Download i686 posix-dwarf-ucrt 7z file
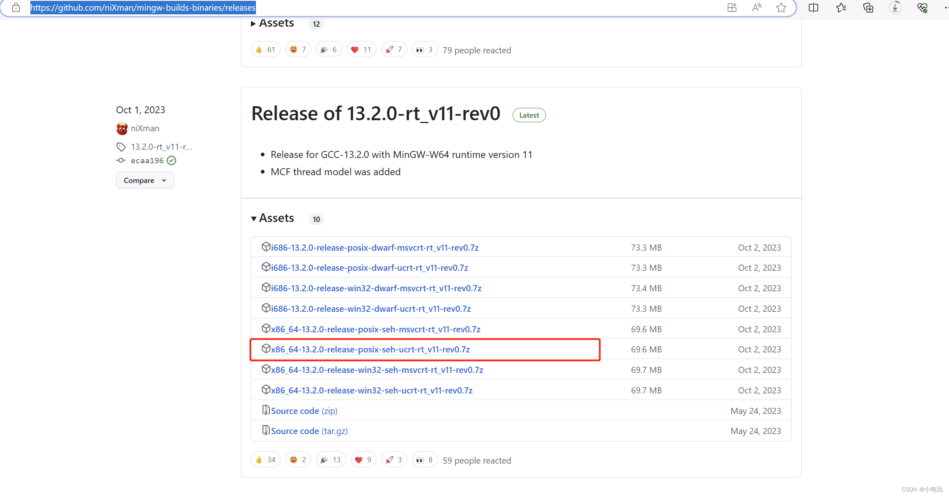The width and height of the screenshot is (949, 496). point(370,268)
